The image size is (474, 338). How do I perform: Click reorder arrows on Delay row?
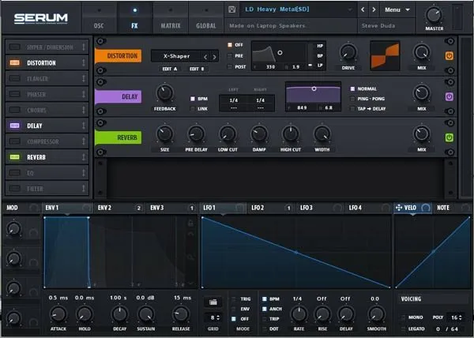pyautogui.click(x=84, y=126)
